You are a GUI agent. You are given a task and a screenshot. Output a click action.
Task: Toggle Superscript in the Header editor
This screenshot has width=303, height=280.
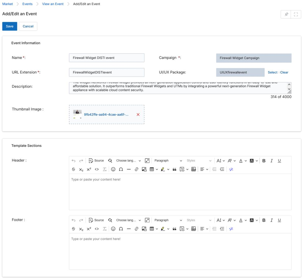pyautogui.click(x=89, y=170)
